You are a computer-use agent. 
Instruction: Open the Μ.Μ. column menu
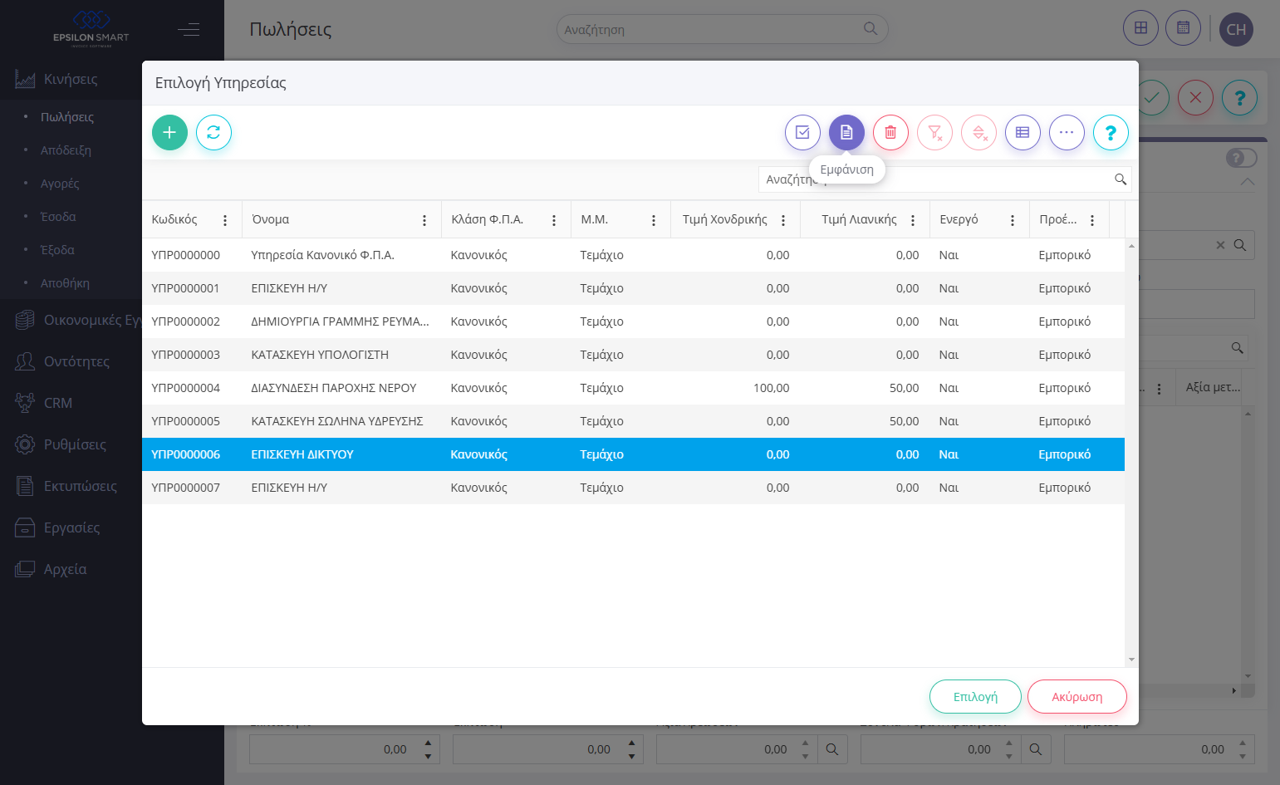(654, 220)
